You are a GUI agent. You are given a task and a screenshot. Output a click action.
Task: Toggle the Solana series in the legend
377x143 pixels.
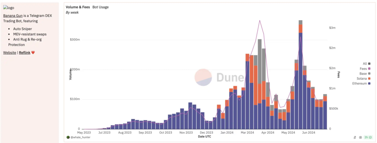click(x=365, y=79)
